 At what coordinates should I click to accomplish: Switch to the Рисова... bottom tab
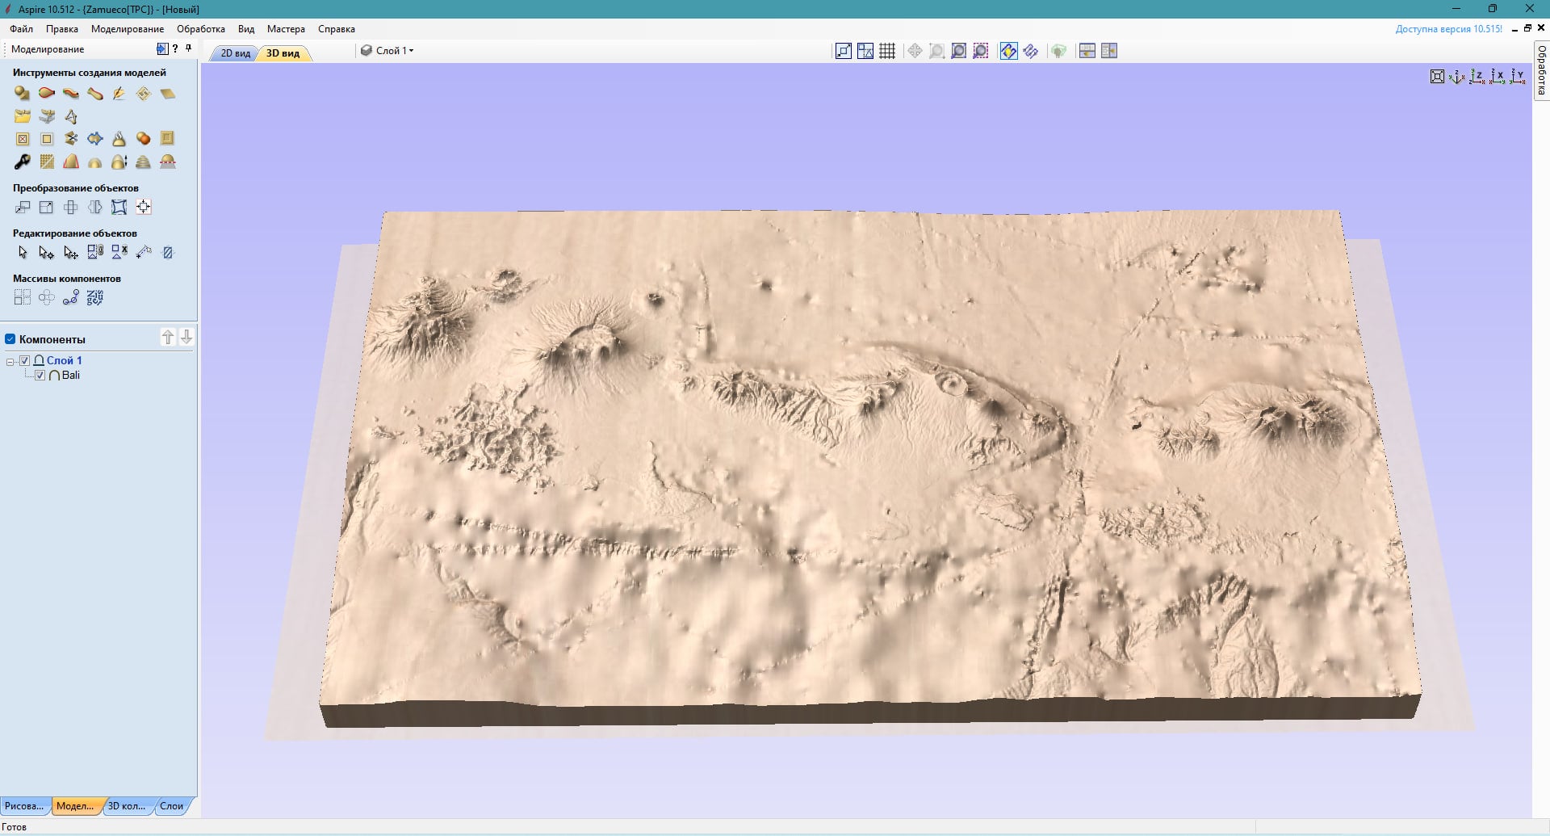(25, 806)
